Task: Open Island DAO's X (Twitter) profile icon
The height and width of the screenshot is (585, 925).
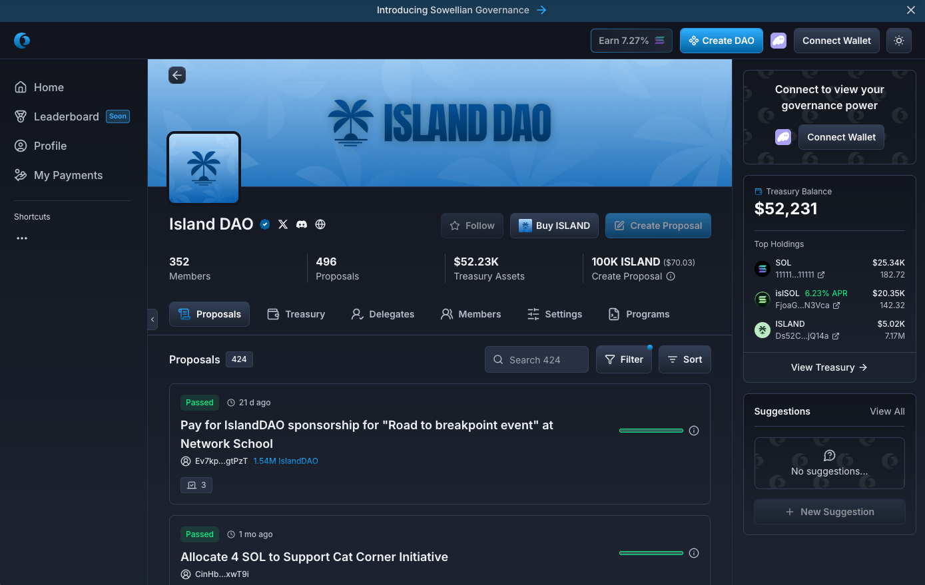Action: click(283, 224)
